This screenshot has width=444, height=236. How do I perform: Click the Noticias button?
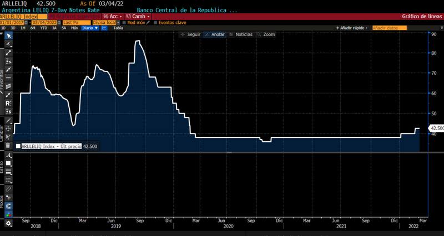coord(241,34)
